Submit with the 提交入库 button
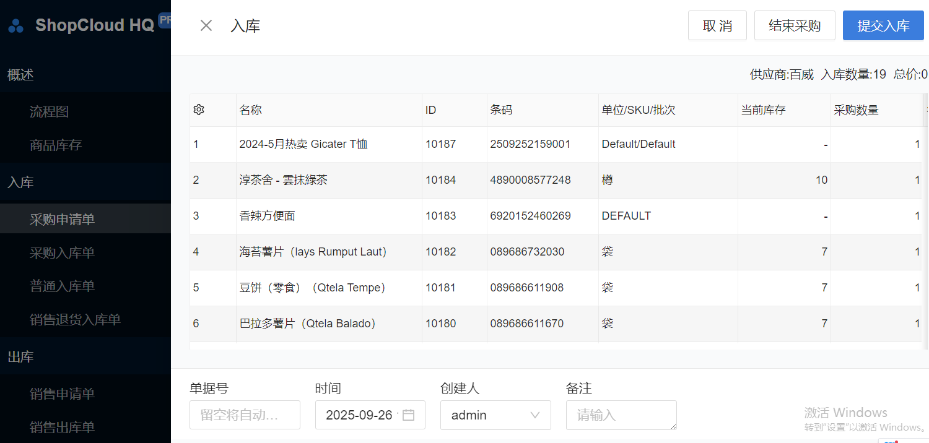929x443 pixels. click(x=883, y=25)
